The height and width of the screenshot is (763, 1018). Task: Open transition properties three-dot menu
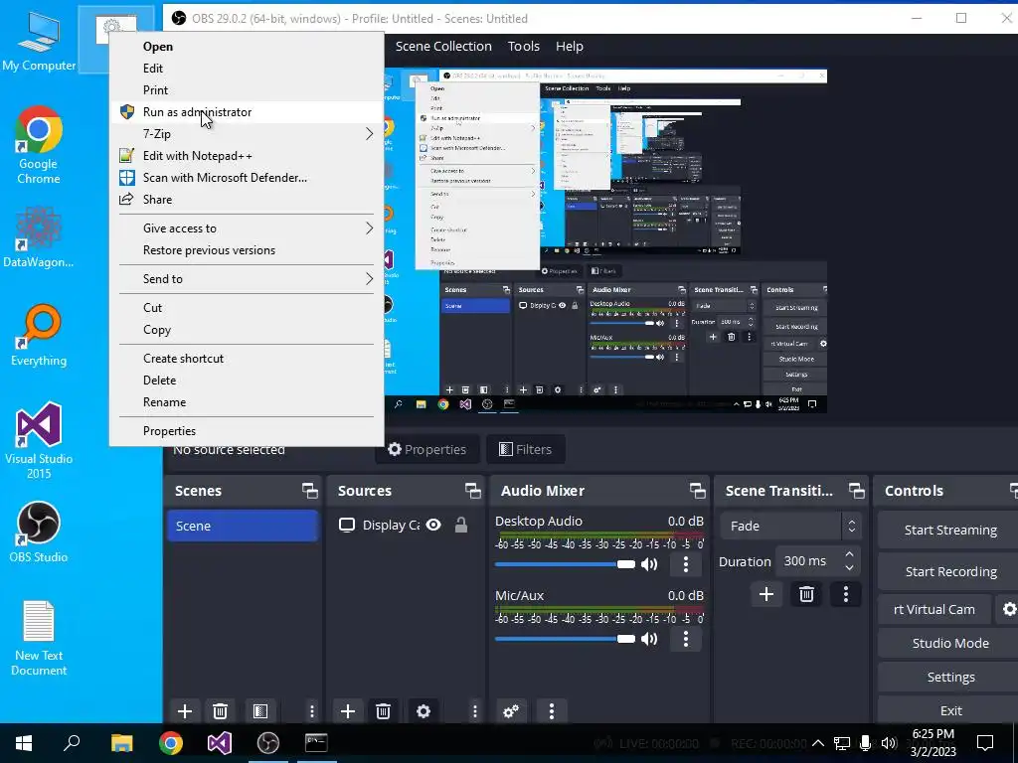click(x=845, y=594)
